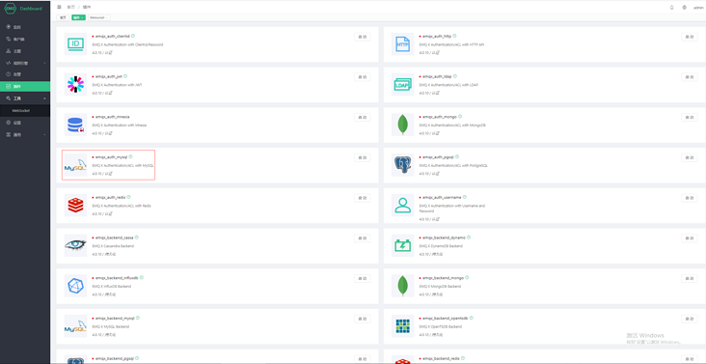Click the info icon beside emqx_auth_http

tap(454, 36)
